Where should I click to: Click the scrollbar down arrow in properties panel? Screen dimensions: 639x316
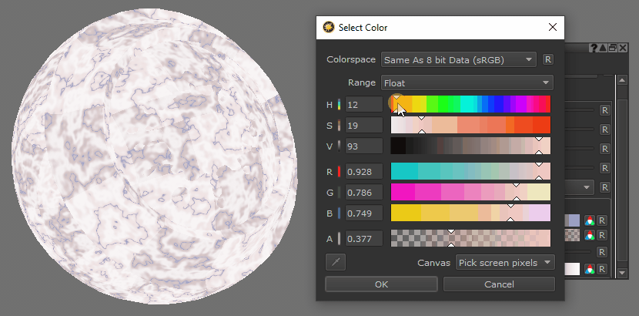622,272
